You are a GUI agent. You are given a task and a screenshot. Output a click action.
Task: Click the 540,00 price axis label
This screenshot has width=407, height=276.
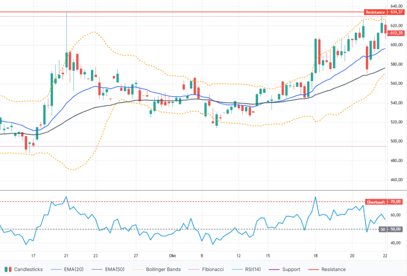[x=396, y=103]
